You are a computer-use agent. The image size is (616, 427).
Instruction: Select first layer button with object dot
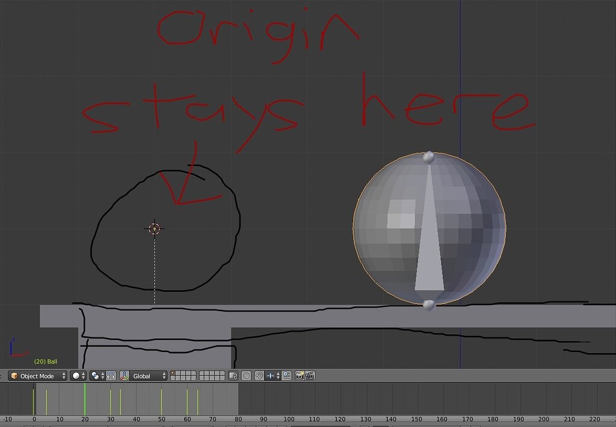173,374
